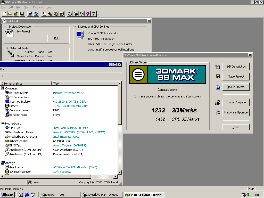Click the Edit... button in Project Description
This screenshot has height=198, width=264.
[58, 39]
